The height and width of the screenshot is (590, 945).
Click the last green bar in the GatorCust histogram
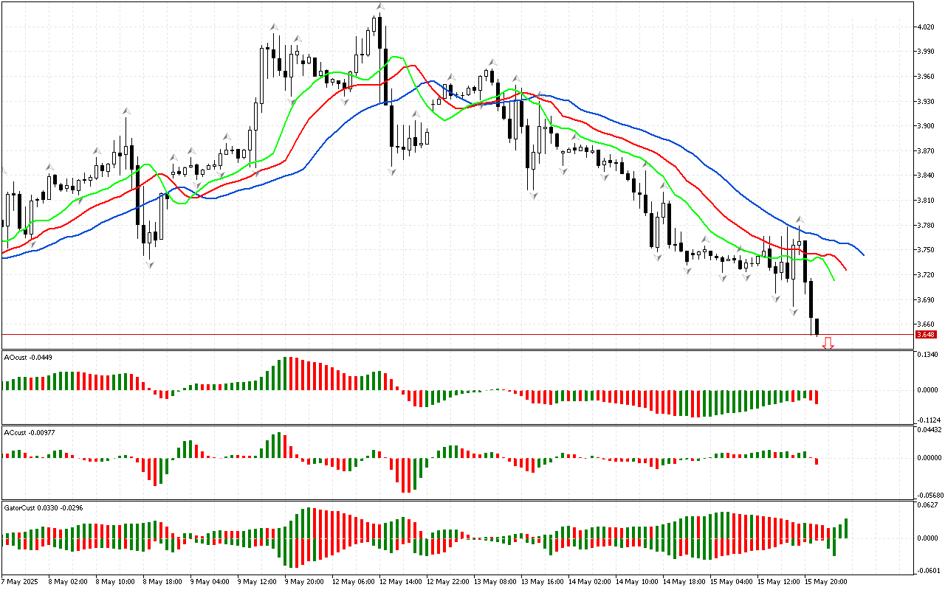click(846, 528)
